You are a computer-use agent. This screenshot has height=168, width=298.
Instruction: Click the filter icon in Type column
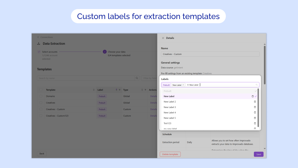coord(145,90)
